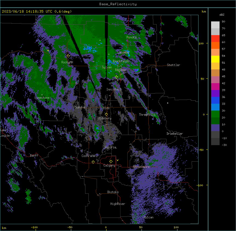Click the yellow V marker northwest of RockyMH

tap(48, 50)
